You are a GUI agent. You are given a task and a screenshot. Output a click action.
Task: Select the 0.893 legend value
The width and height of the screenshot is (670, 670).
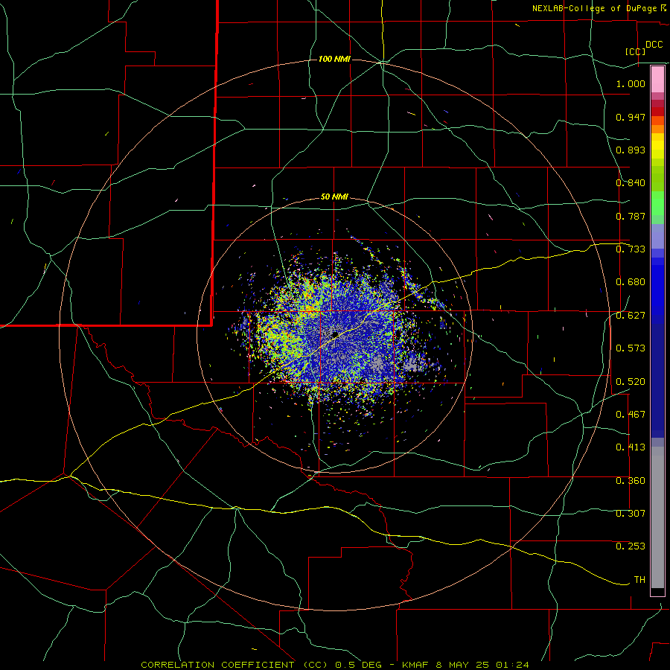click(x=631, y=150)
